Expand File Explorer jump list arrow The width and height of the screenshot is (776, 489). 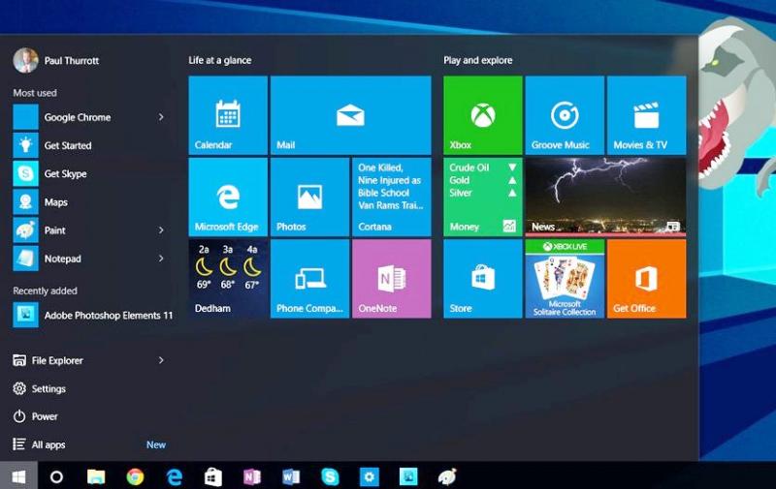tap(161, 360)
